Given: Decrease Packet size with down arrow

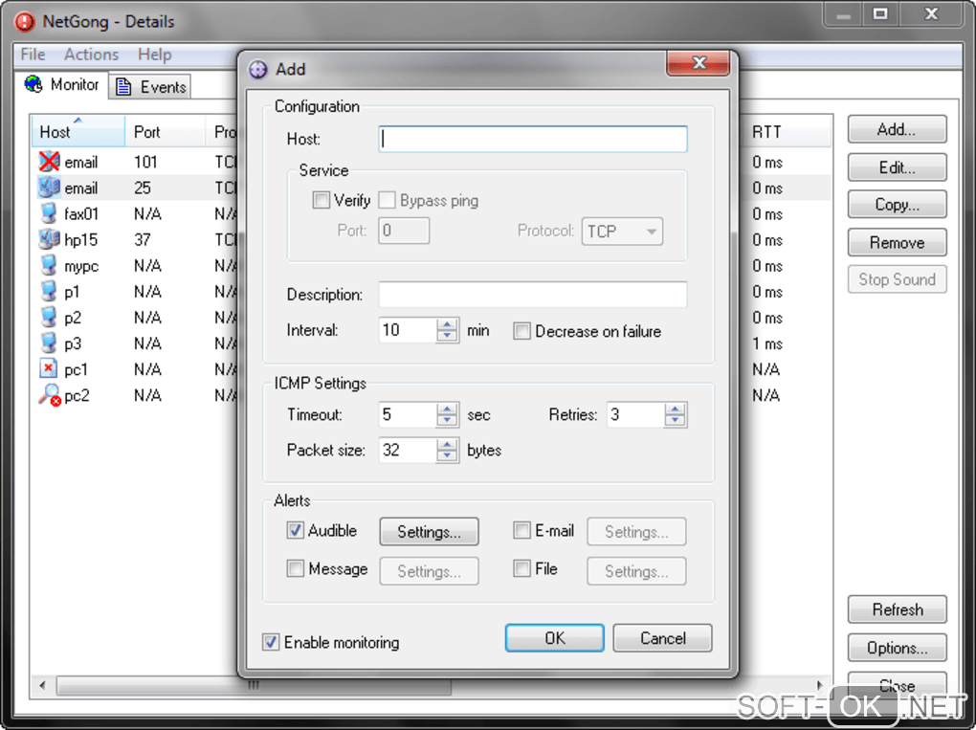Looking at the screenshot, I should pos(447,456).
